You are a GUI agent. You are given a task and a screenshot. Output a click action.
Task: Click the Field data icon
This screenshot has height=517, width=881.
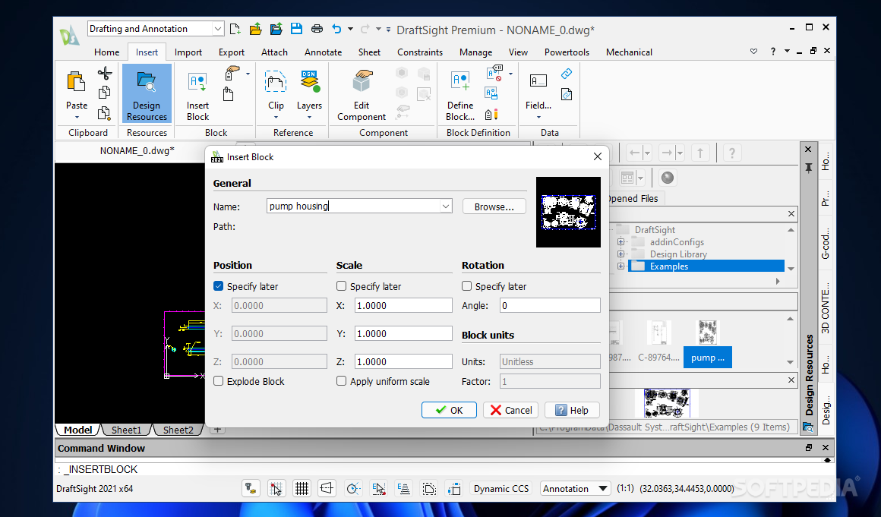coord(538,80)
